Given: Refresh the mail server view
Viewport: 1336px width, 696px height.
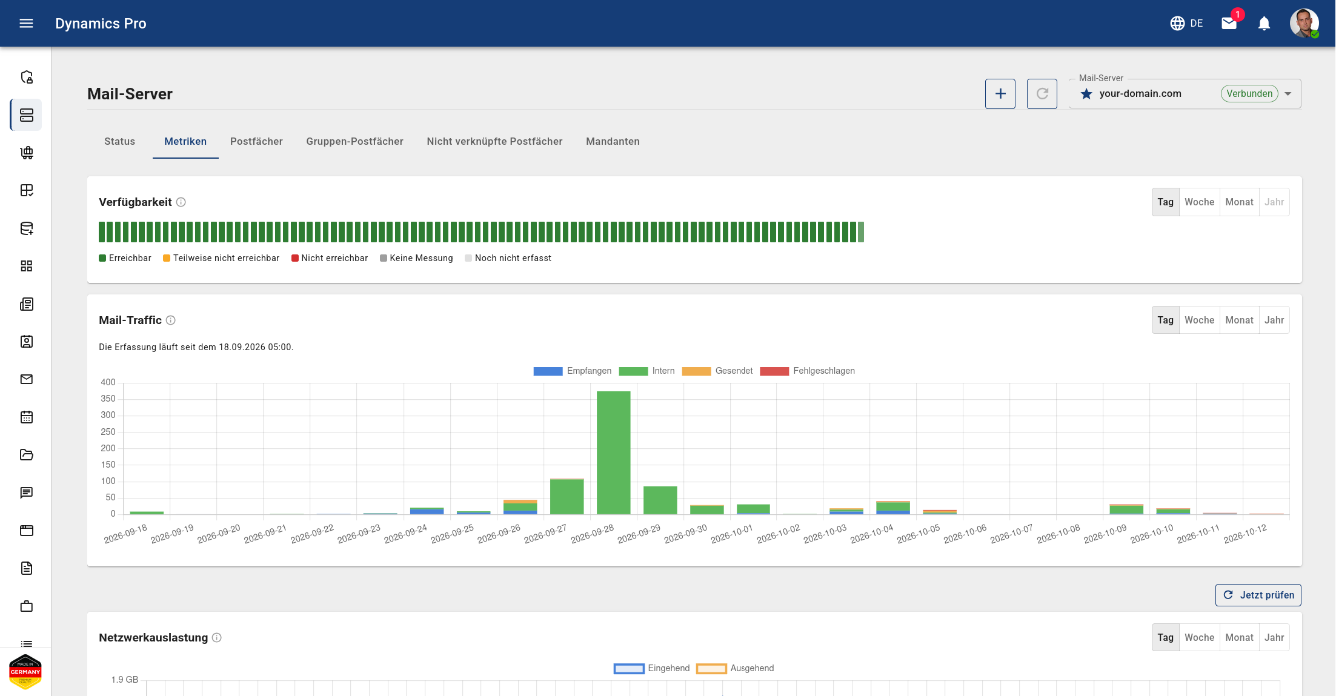Looking at the screenshot, I should tap(1042, 94).
